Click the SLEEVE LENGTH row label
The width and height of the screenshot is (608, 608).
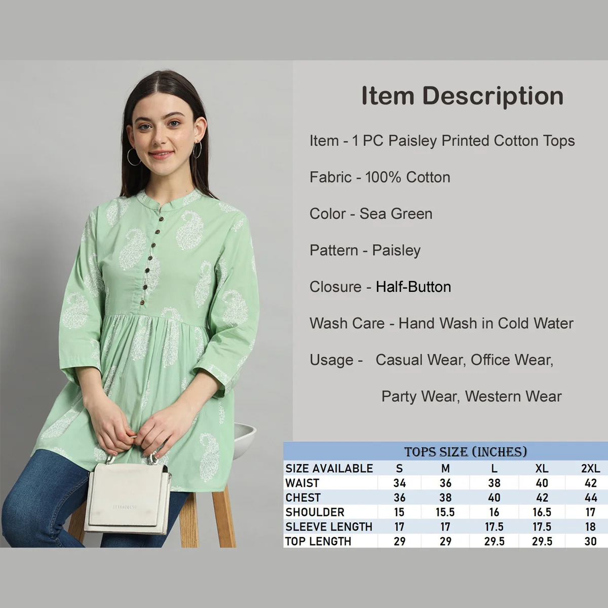point(329,527)
